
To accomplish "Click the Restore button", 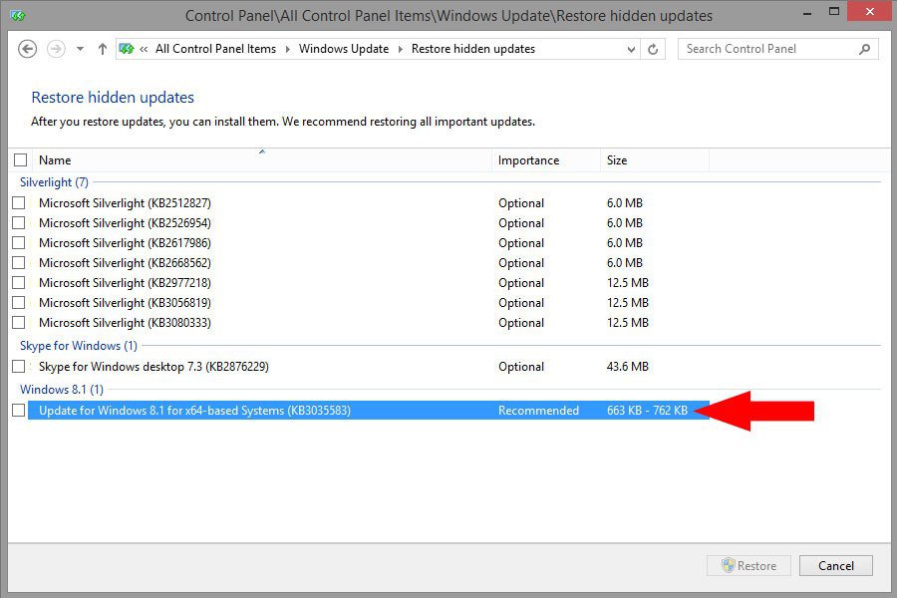I will click(748, 566).
